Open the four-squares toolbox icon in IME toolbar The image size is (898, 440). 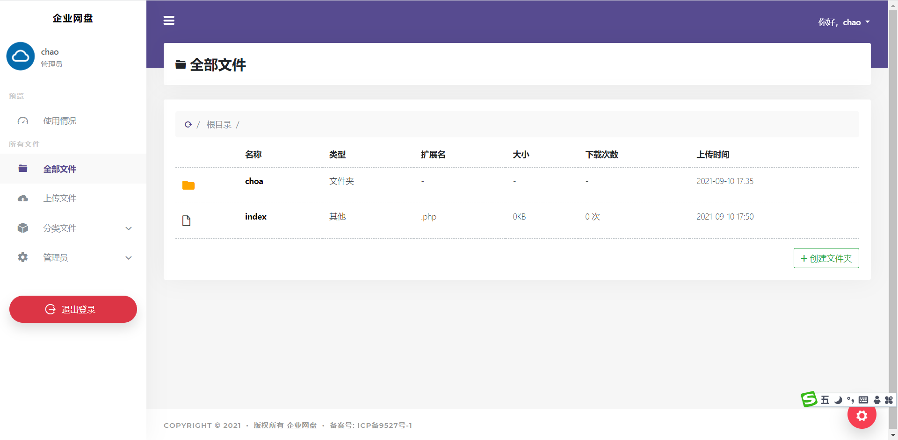point(889,400)
